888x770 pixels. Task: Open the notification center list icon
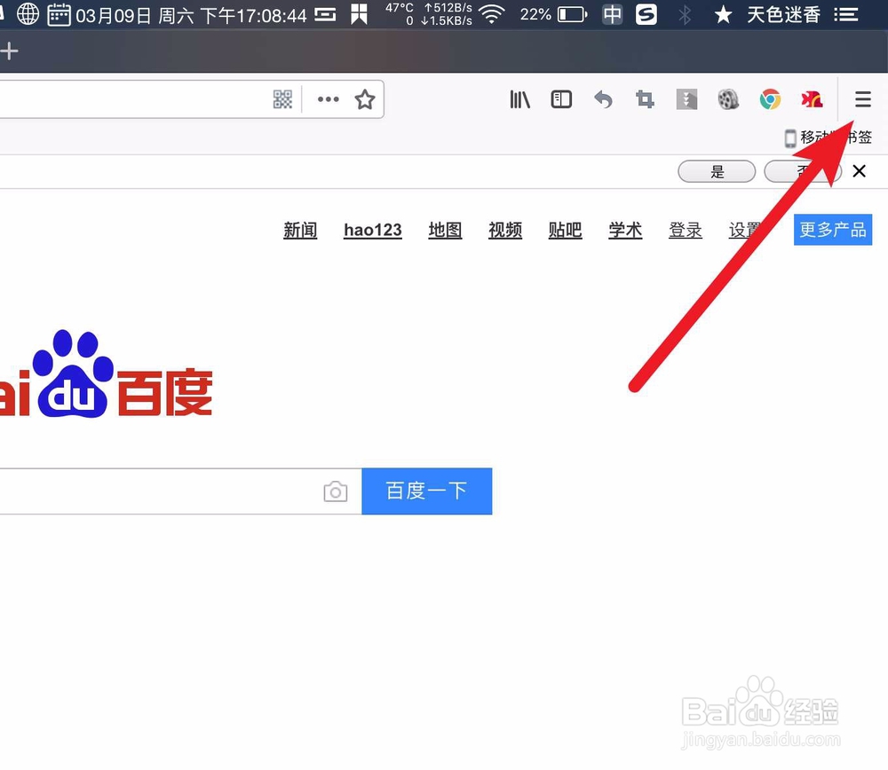pos(846,15)
